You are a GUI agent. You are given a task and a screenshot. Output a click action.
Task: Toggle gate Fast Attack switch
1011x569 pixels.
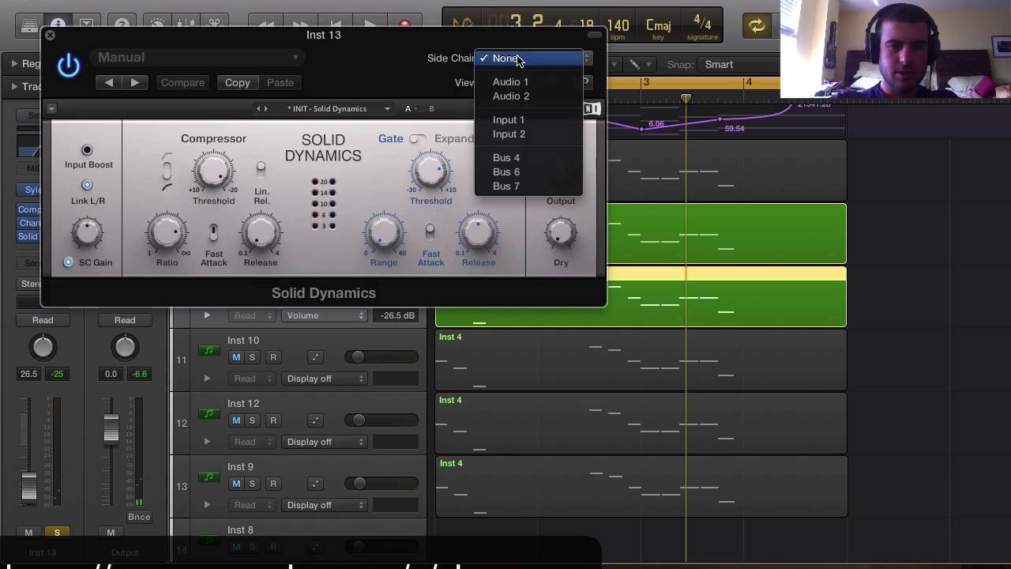pyautogui.click(x=430, y=232)
